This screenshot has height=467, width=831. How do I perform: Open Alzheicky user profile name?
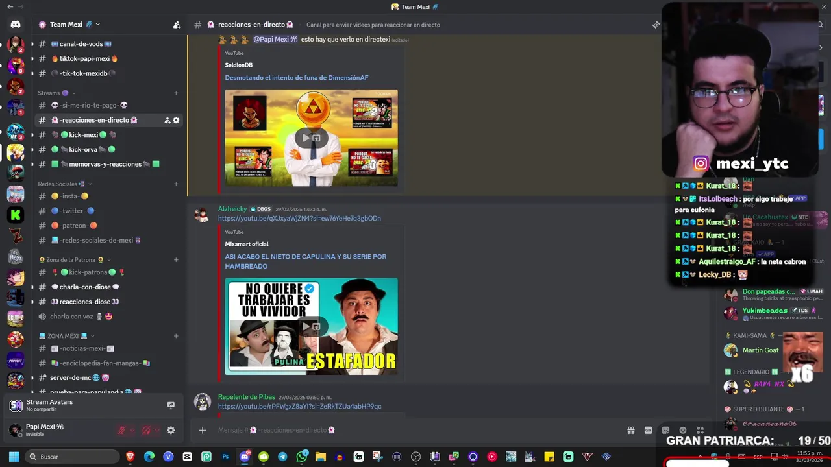pyautogui.click(x=232, y=209)
